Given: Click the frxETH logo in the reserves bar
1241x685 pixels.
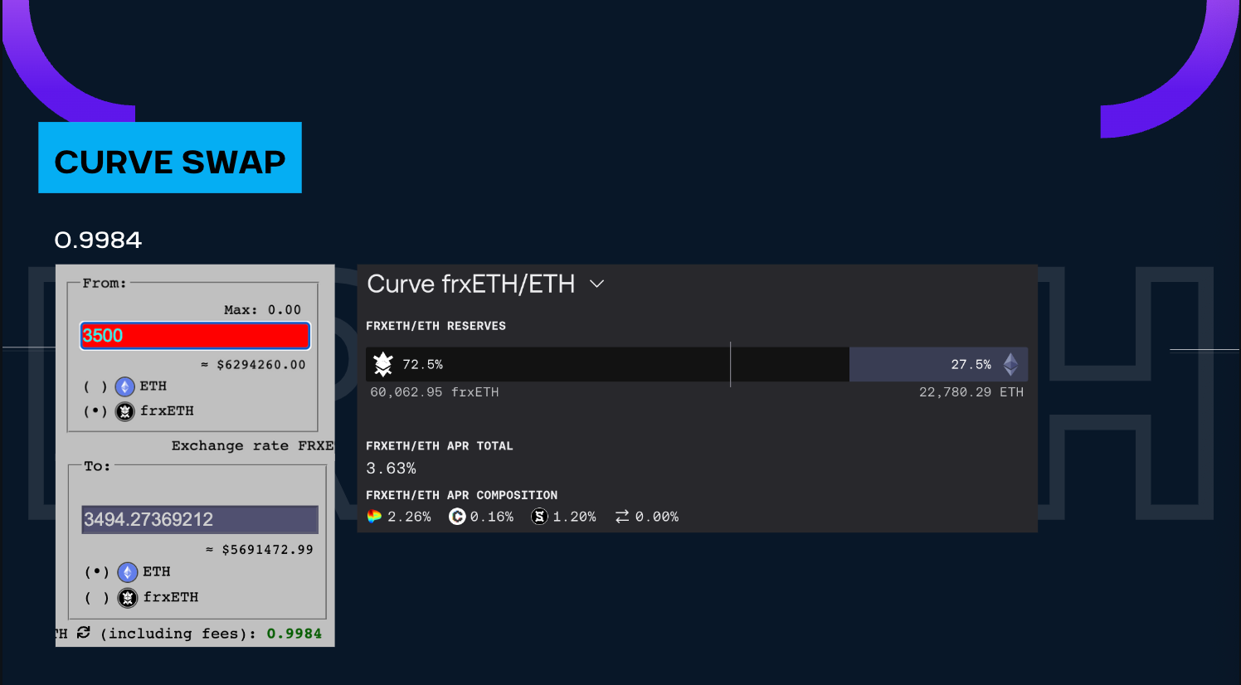Looking at the screenshot, I should 383,364.
